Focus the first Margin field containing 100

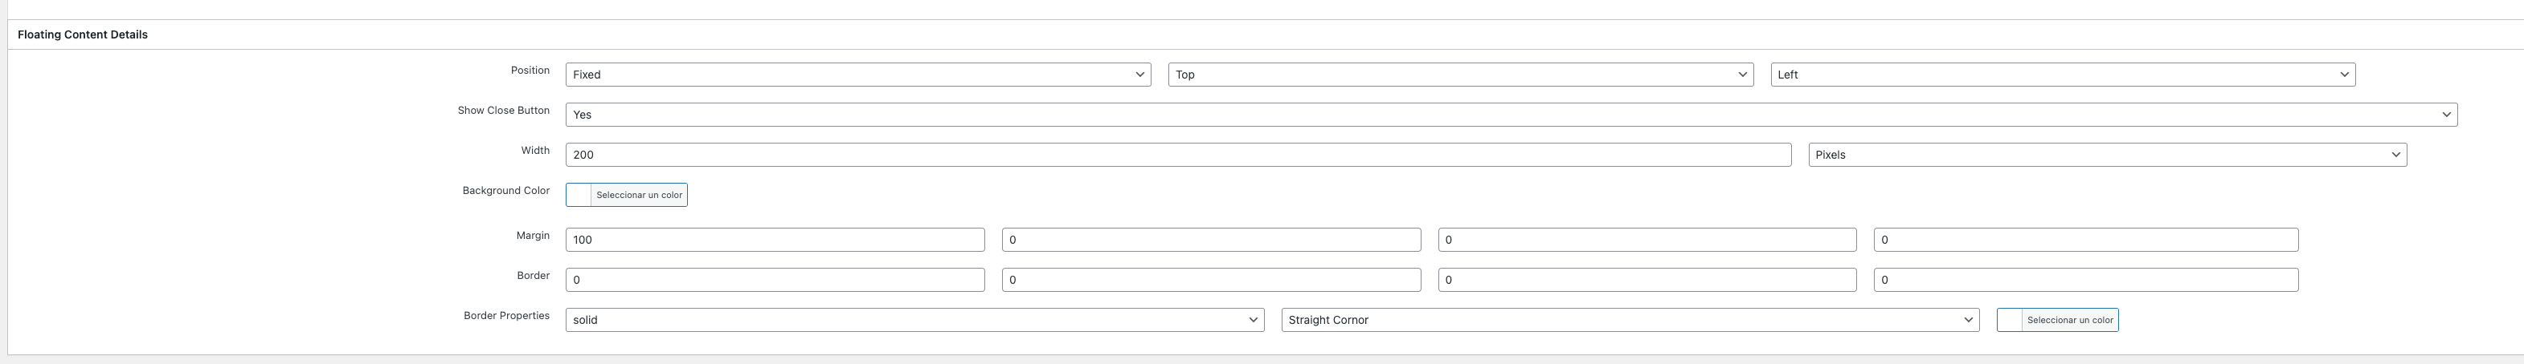[x=775, y=240]
